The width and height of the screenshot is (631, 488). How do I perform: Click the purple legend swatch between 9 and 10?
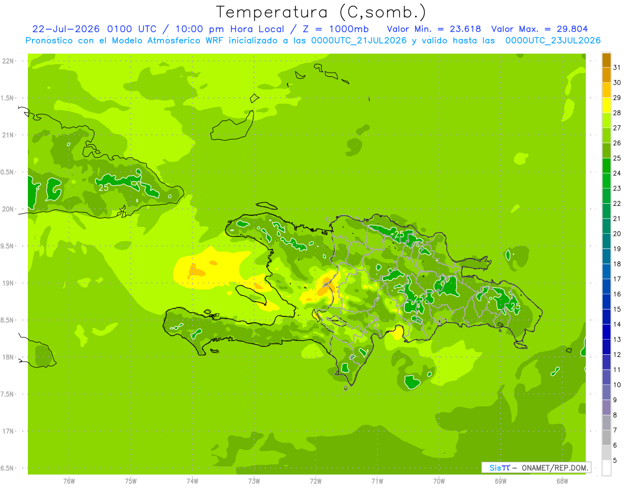(x=606, y=392)
